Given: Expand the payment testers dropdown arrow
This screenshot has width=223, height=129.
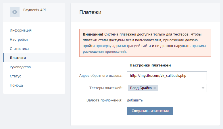Looking at the screenshot, I should pyautogui.click(x=203, y=88).
